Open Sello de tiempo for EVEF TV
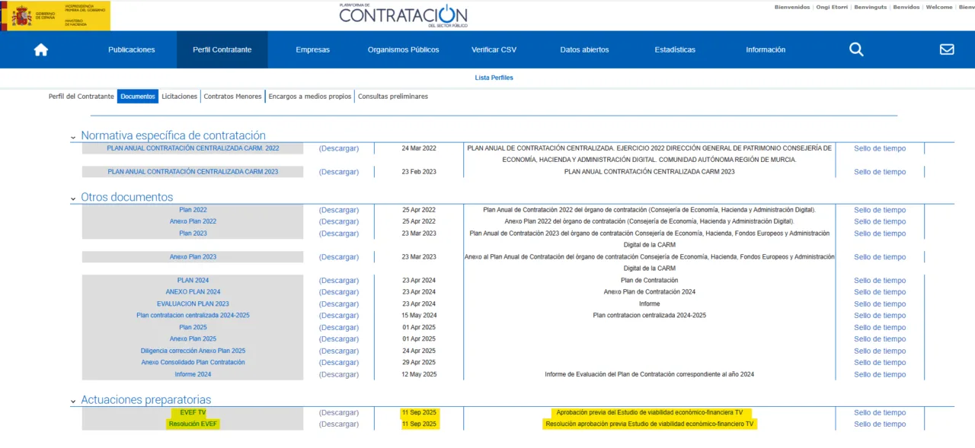975x448 pixels. click(880, 412)
